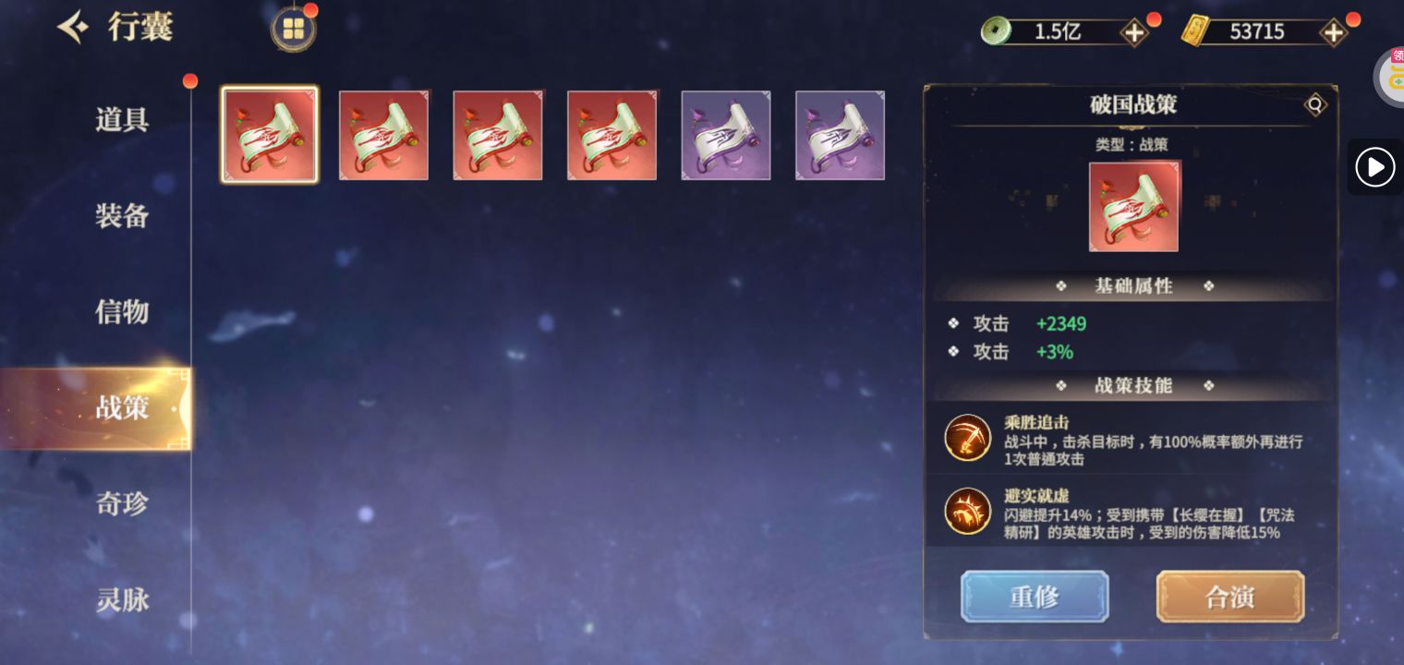This screenshot has width=1404, height=665.
Task: Open the grid view icon near the title
Action: pyautogui.click(x=294, y=29)
